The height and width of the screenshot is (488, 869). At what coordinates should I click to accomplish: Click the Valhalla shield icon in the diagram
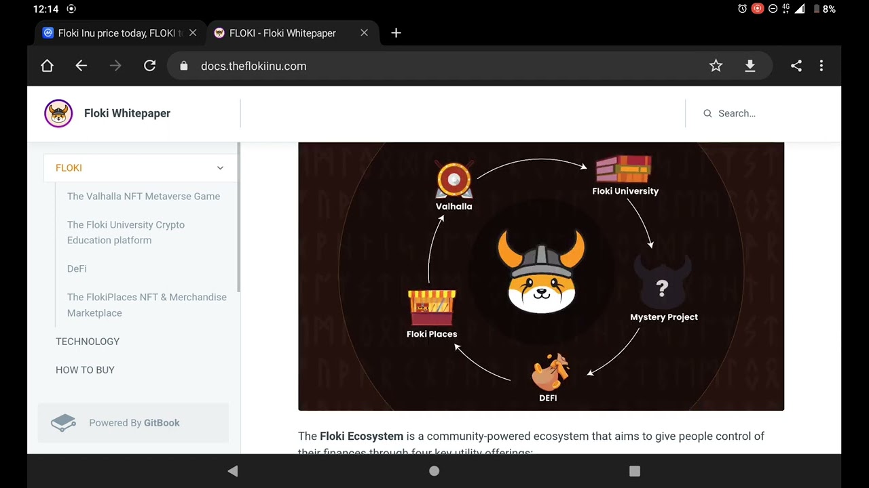pyautogui.click(x=454, y=180)
